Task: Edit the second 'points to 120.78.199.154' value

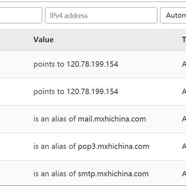Action: point(76,91)
